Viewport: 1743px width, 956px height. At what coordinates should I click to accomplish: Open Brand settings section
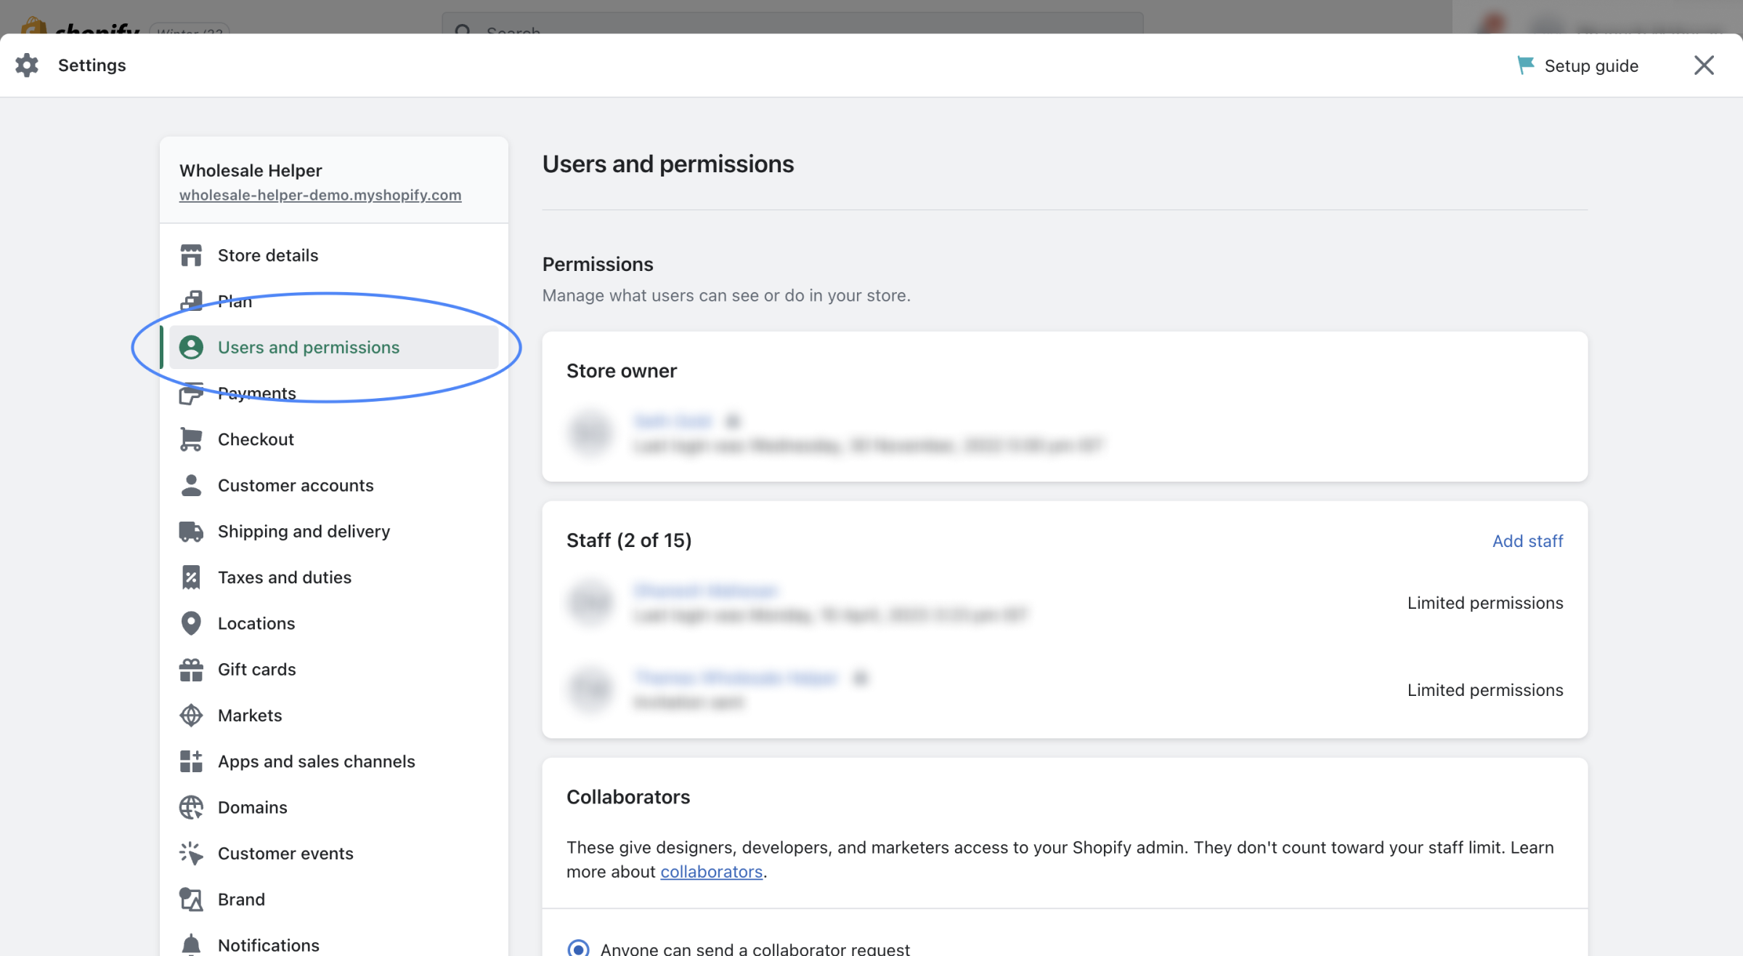pyautogui.click(x=241, y=899)
